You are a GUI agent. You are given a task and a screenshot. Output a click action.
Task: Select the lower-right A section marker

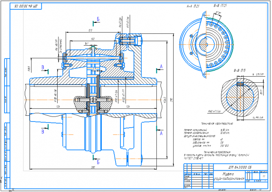click(x=160, y=131)
